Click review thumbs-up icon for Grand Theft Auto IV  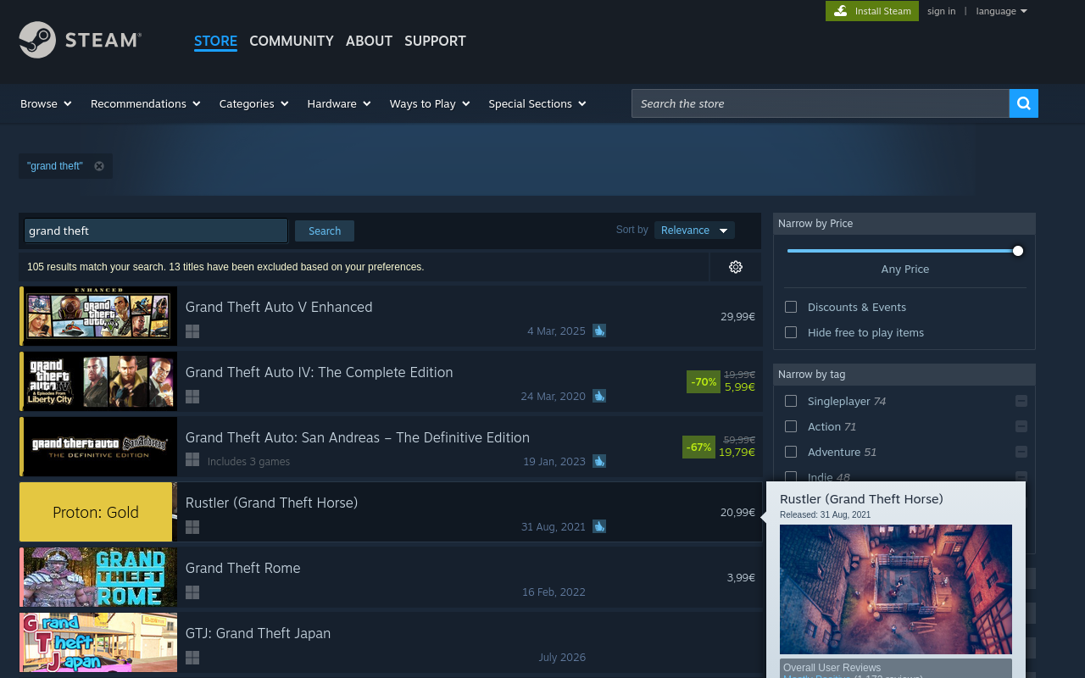pyautogui.click(x=599, y=396)
